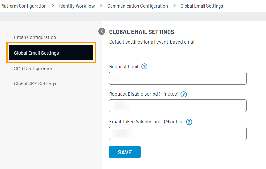Switch to Global SMS Settings in the sidebar

pos(35,84)
